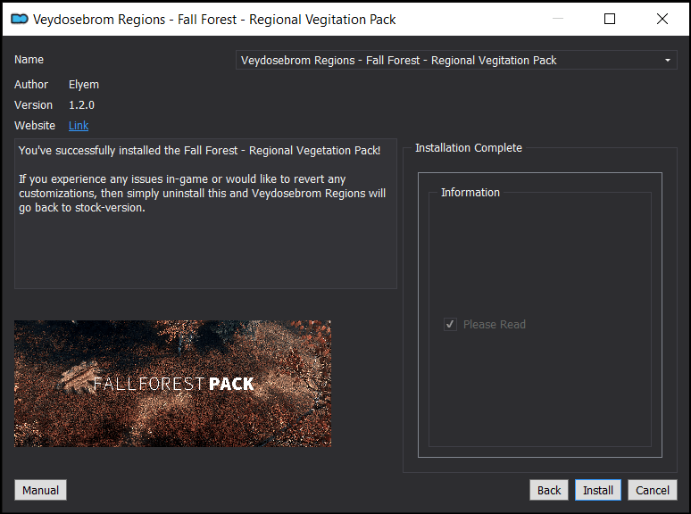Click the Name label

pos(29,60)
